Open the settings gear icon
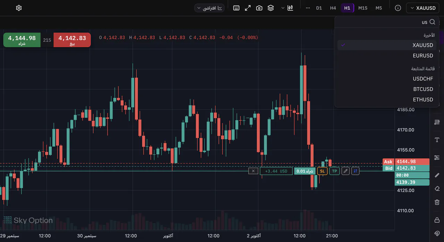 point(19,8)
